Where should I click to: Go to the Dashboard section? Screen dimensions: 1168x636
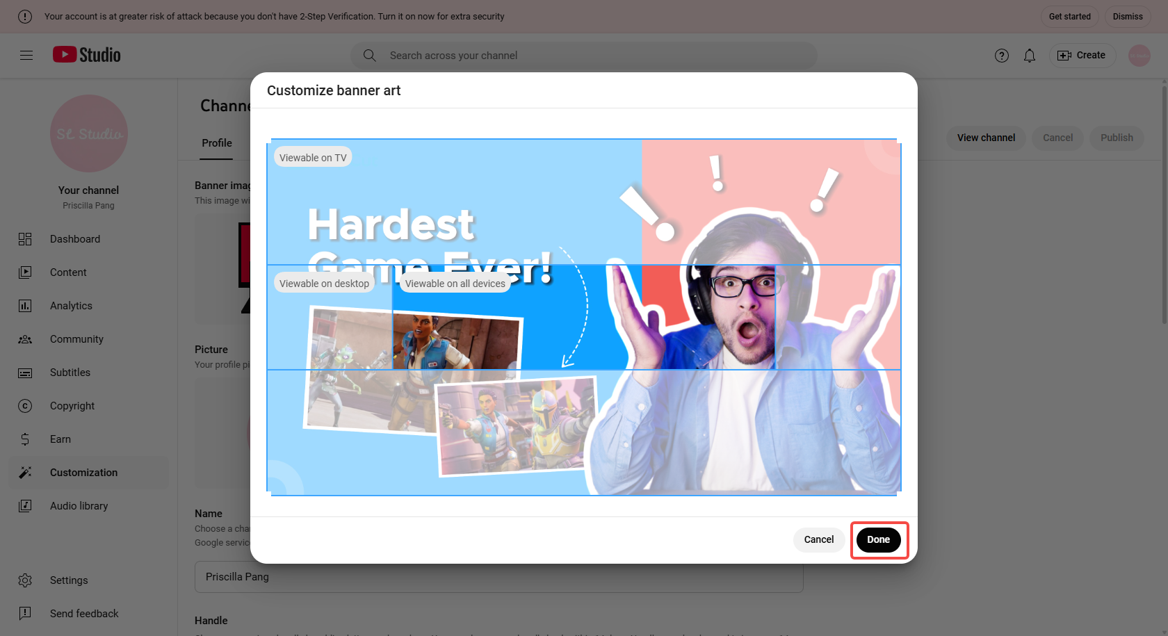click(75, 238)
